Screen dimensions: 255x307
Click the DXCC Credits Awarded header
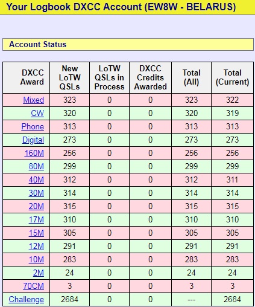151,77
